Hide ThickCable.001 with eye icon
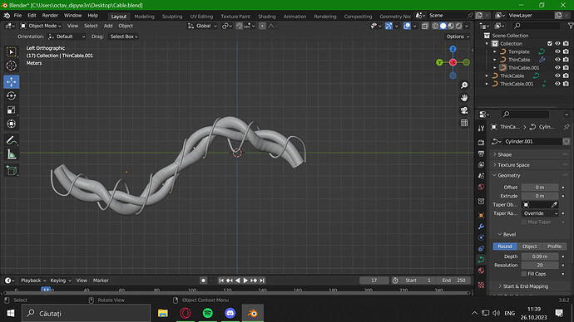Viewport: 574px width, 322px height. (x=557, y=84)
